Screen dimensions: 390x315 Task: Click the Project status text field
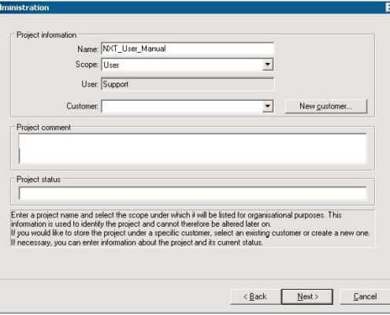point(192,194)
